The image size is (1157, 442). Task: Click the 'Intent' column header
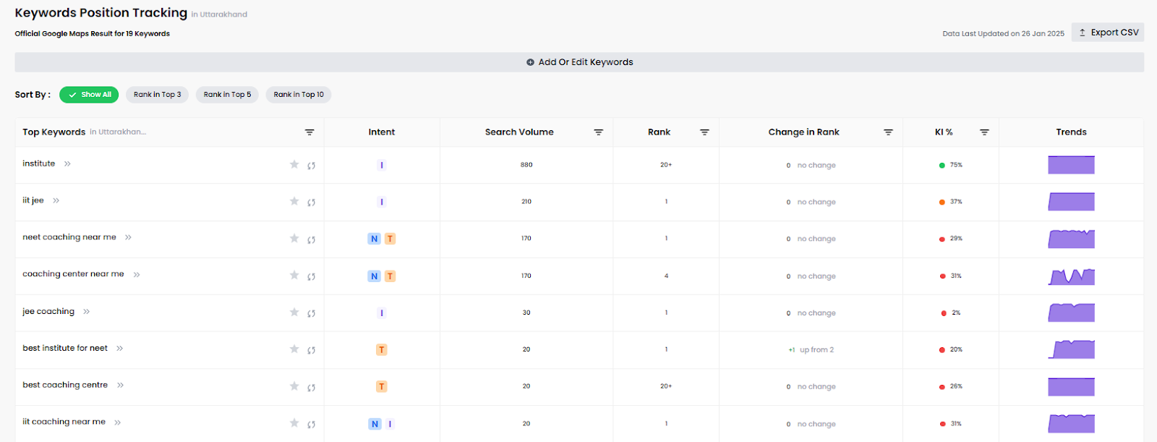(x=382, y=132)
